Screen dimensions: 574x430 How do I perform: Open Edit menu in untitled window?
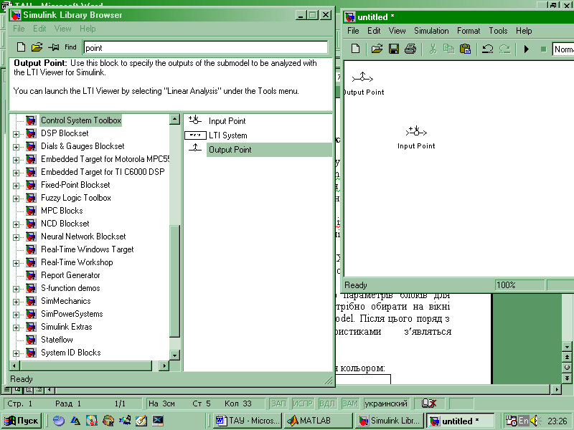click(374, 31)
